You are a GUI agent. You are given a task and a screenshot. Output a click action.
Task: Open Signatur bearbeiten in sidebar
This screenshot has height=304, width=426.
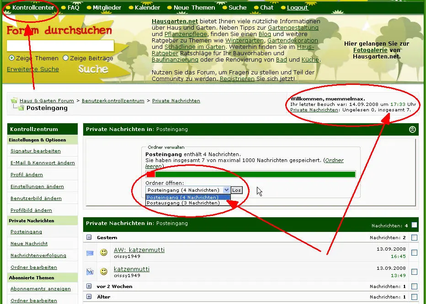(x=36, y=151)
